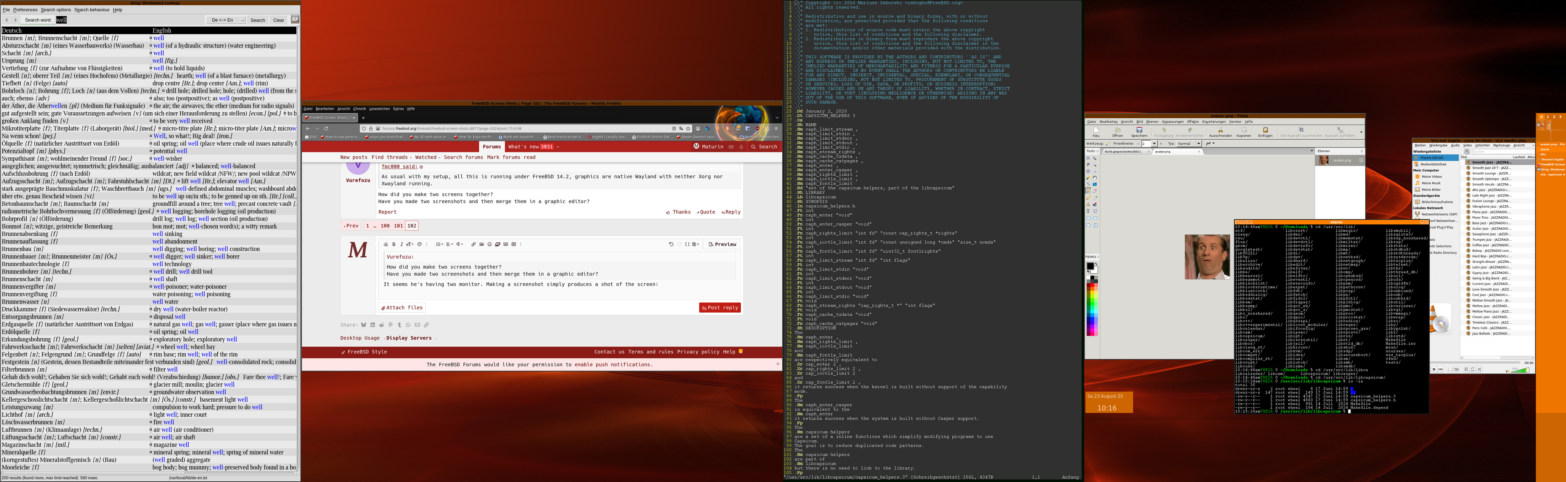
Task: Click the stop button in VLC
Action: coord(1434,370)
